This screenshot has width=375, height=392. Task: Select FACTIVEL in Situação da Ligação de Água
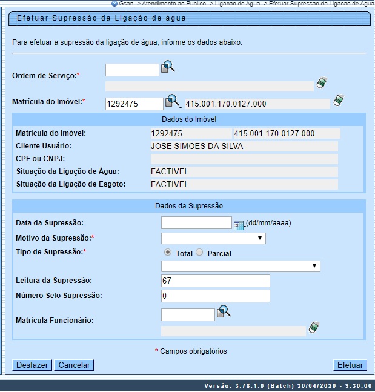coord(170,171)
